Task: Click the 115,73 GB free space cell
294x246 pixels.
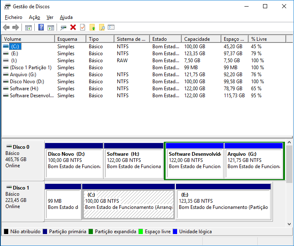Action: point(234,96)
